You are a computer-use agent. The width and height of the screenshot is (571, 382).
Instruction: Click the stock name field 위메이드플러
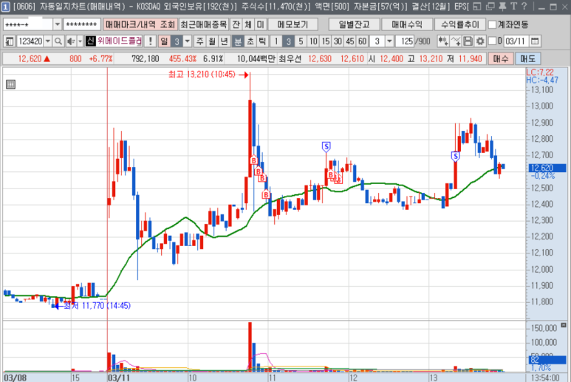(119, 41)
